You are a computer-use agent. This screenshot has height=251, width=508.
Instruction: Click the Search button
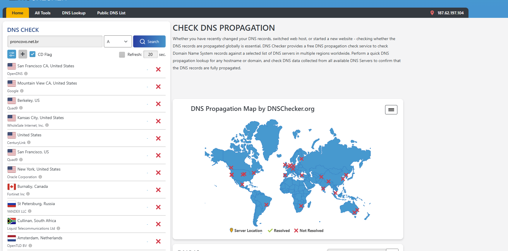(x=149, y=42)
